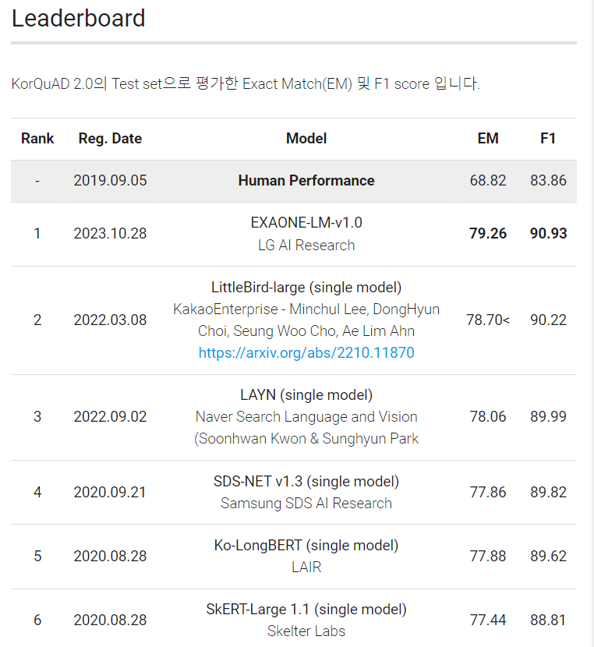This screenshot has height=647, width=594.
Task: Click EM score 78.70<
Action: pyautogui.click(x=488, y=320)
